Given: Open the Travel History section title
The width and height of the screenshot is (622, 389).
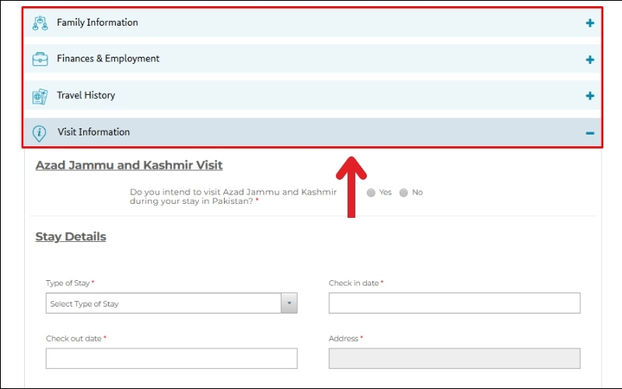Looking at the screenshot, I should coord(86,95).
